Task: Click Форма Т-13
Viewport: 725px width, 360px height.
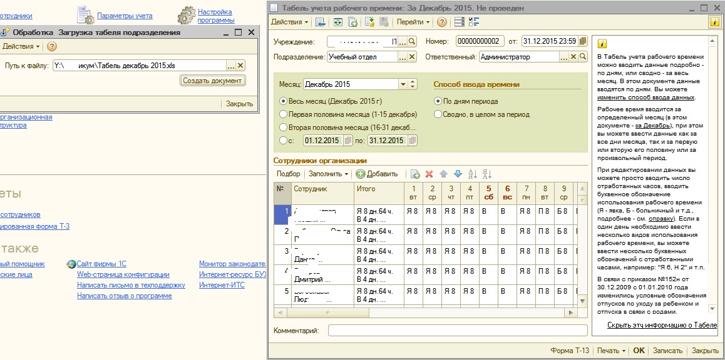Action: point(570,350)
